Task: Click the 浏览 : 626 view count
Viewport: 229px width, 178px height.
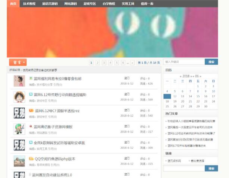Action: point(146,84)
